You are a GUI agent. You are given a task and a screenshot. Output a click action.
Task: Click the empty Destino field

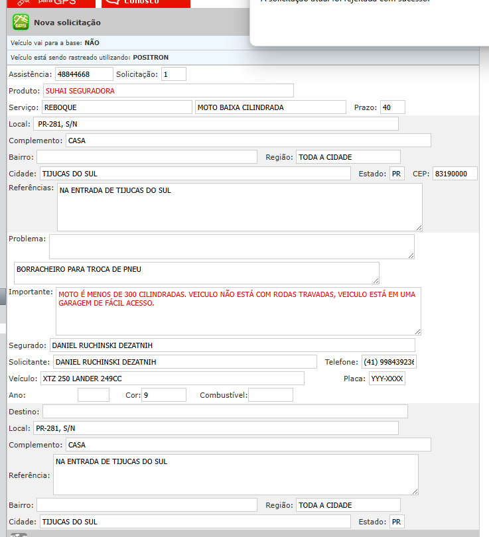click(225, 411)
